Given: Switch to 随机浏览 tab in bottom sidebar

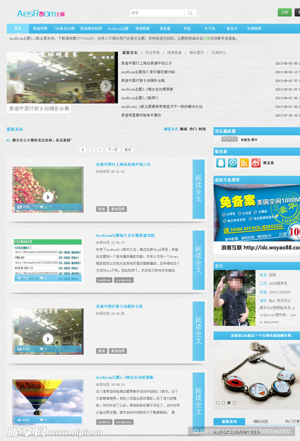Looking at the screenshot, I should (x=261, y=422).
